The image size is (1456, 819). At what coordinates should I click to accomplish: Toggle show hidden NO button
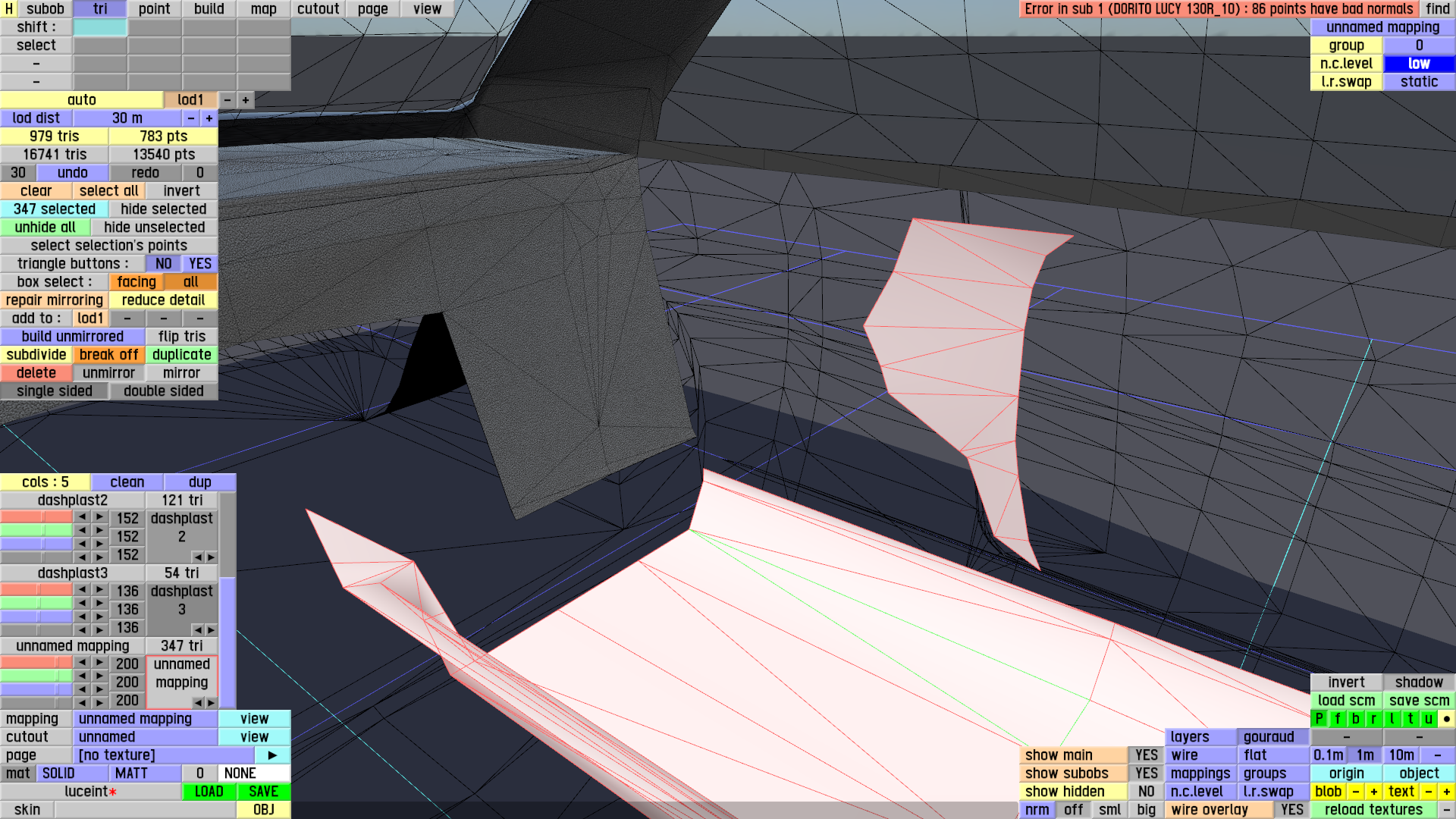[1146, 792]
